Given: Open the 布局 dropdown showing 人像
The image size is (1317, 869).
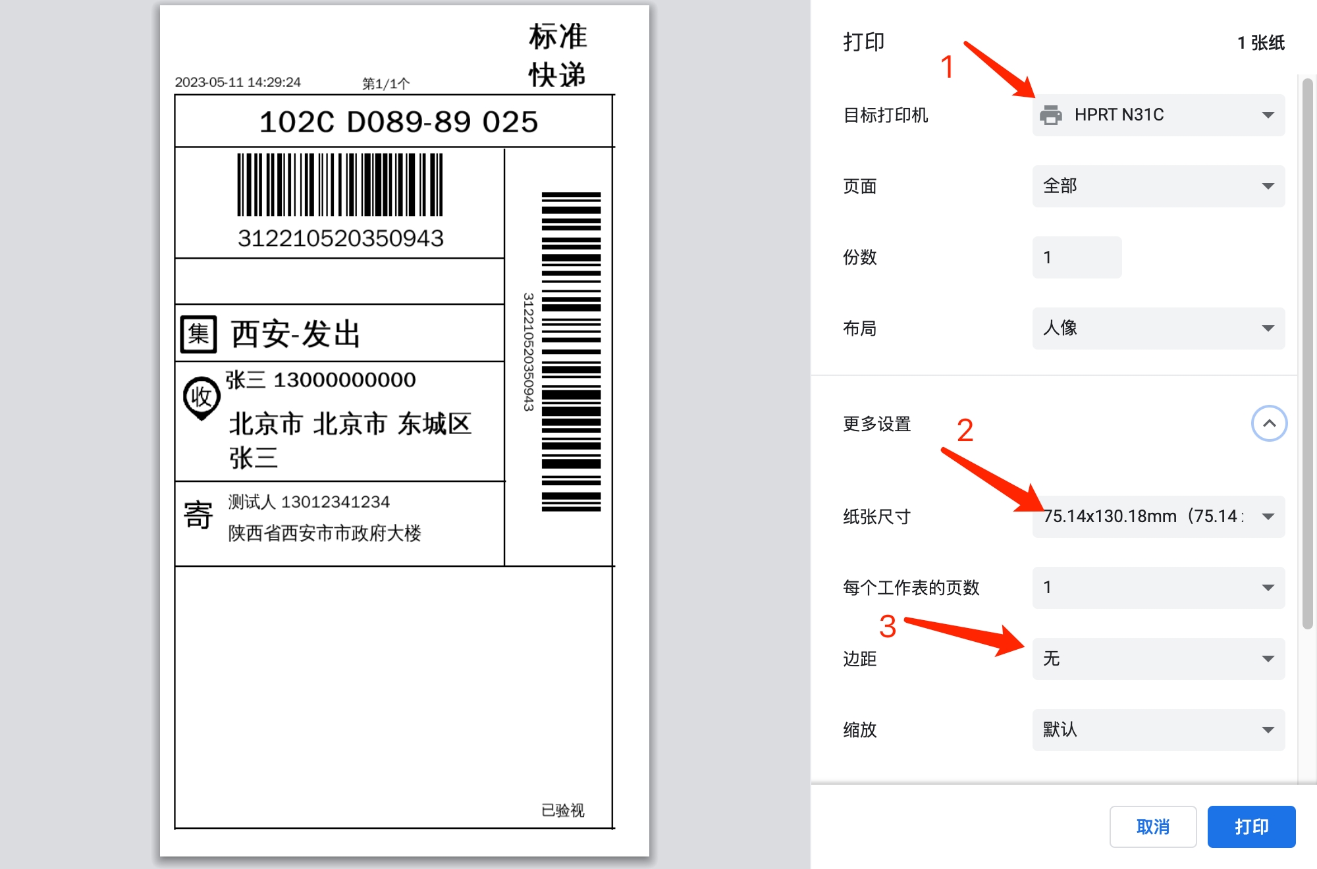Looking at the screenshot, I should coord(1158,329).
